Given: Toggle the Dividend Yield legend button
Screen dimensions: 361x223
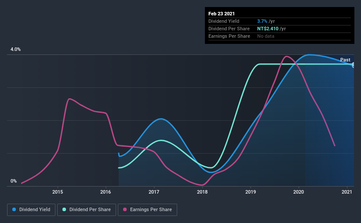Looking at the screenshot, I should [x=31, y=210].
